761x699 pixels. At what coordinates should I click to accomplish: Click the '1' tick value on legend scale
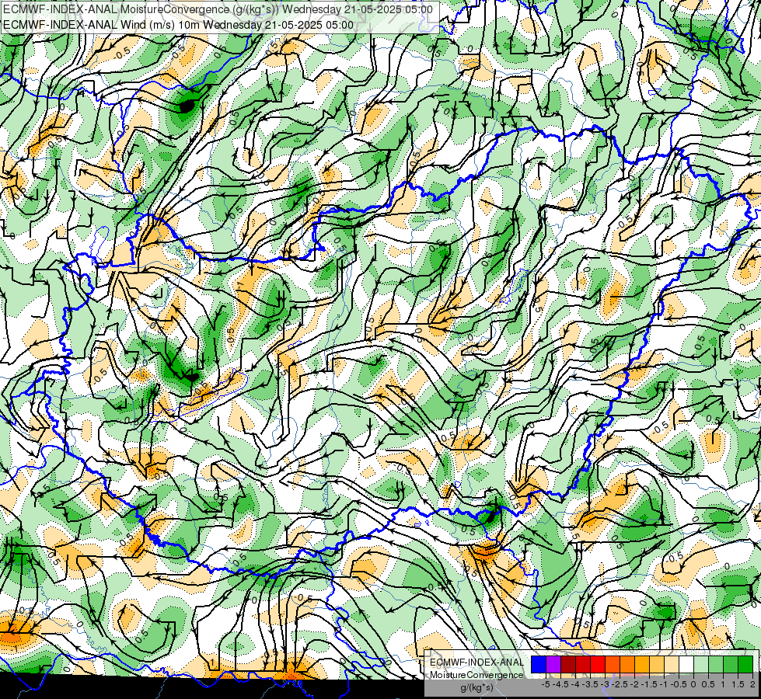(723, 684)
